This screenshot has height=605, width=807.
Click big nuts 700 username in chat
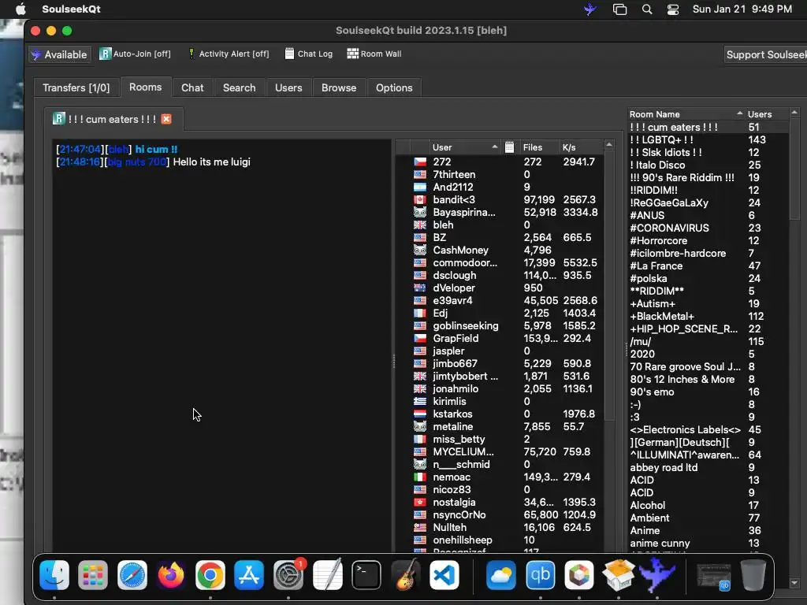(137, 162)
